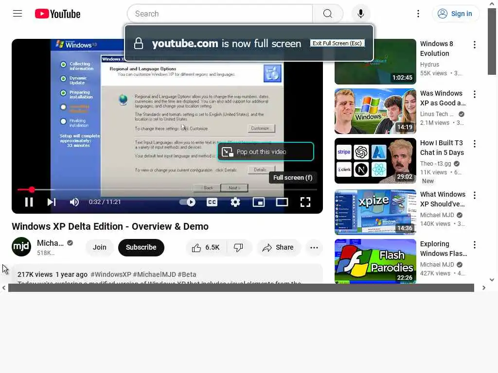Click Pop out this video
498x373 pixels.
[x=266, y=152]
